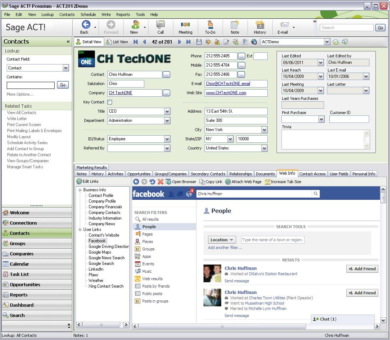Click the refresh icon in Web Info toolbar
390x340 pixels.
pos(152,182)
